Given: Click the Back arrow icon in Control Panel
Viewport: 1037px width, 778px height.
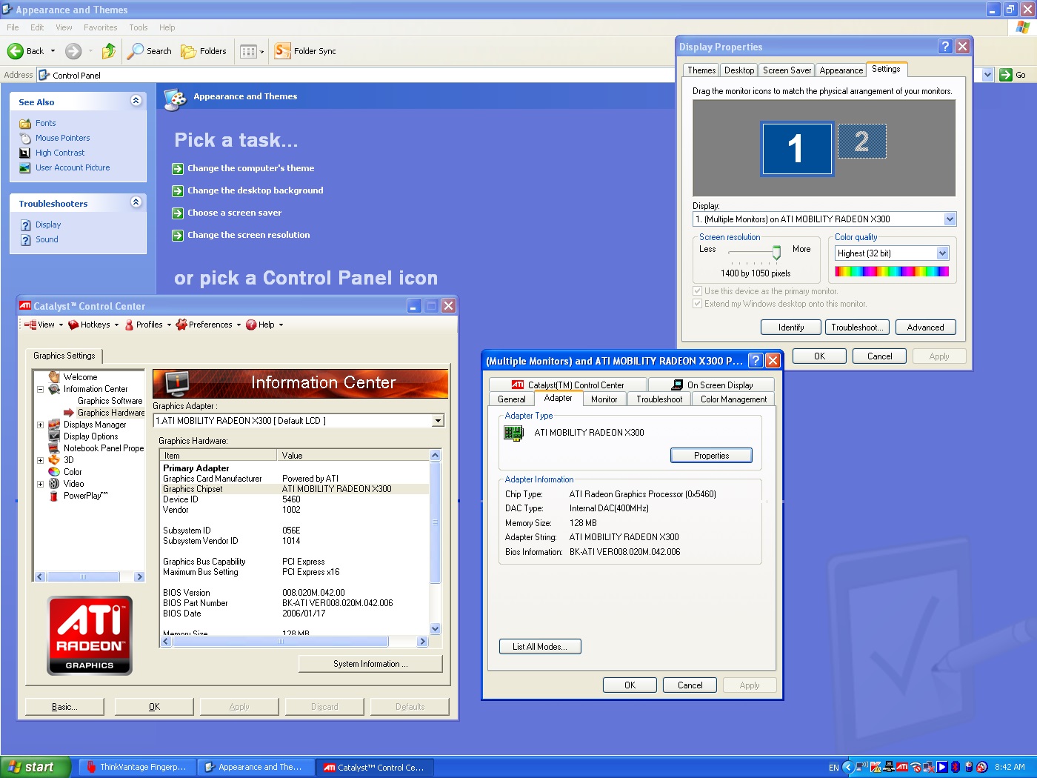Looking at the screenshot, I should (16, 51).
